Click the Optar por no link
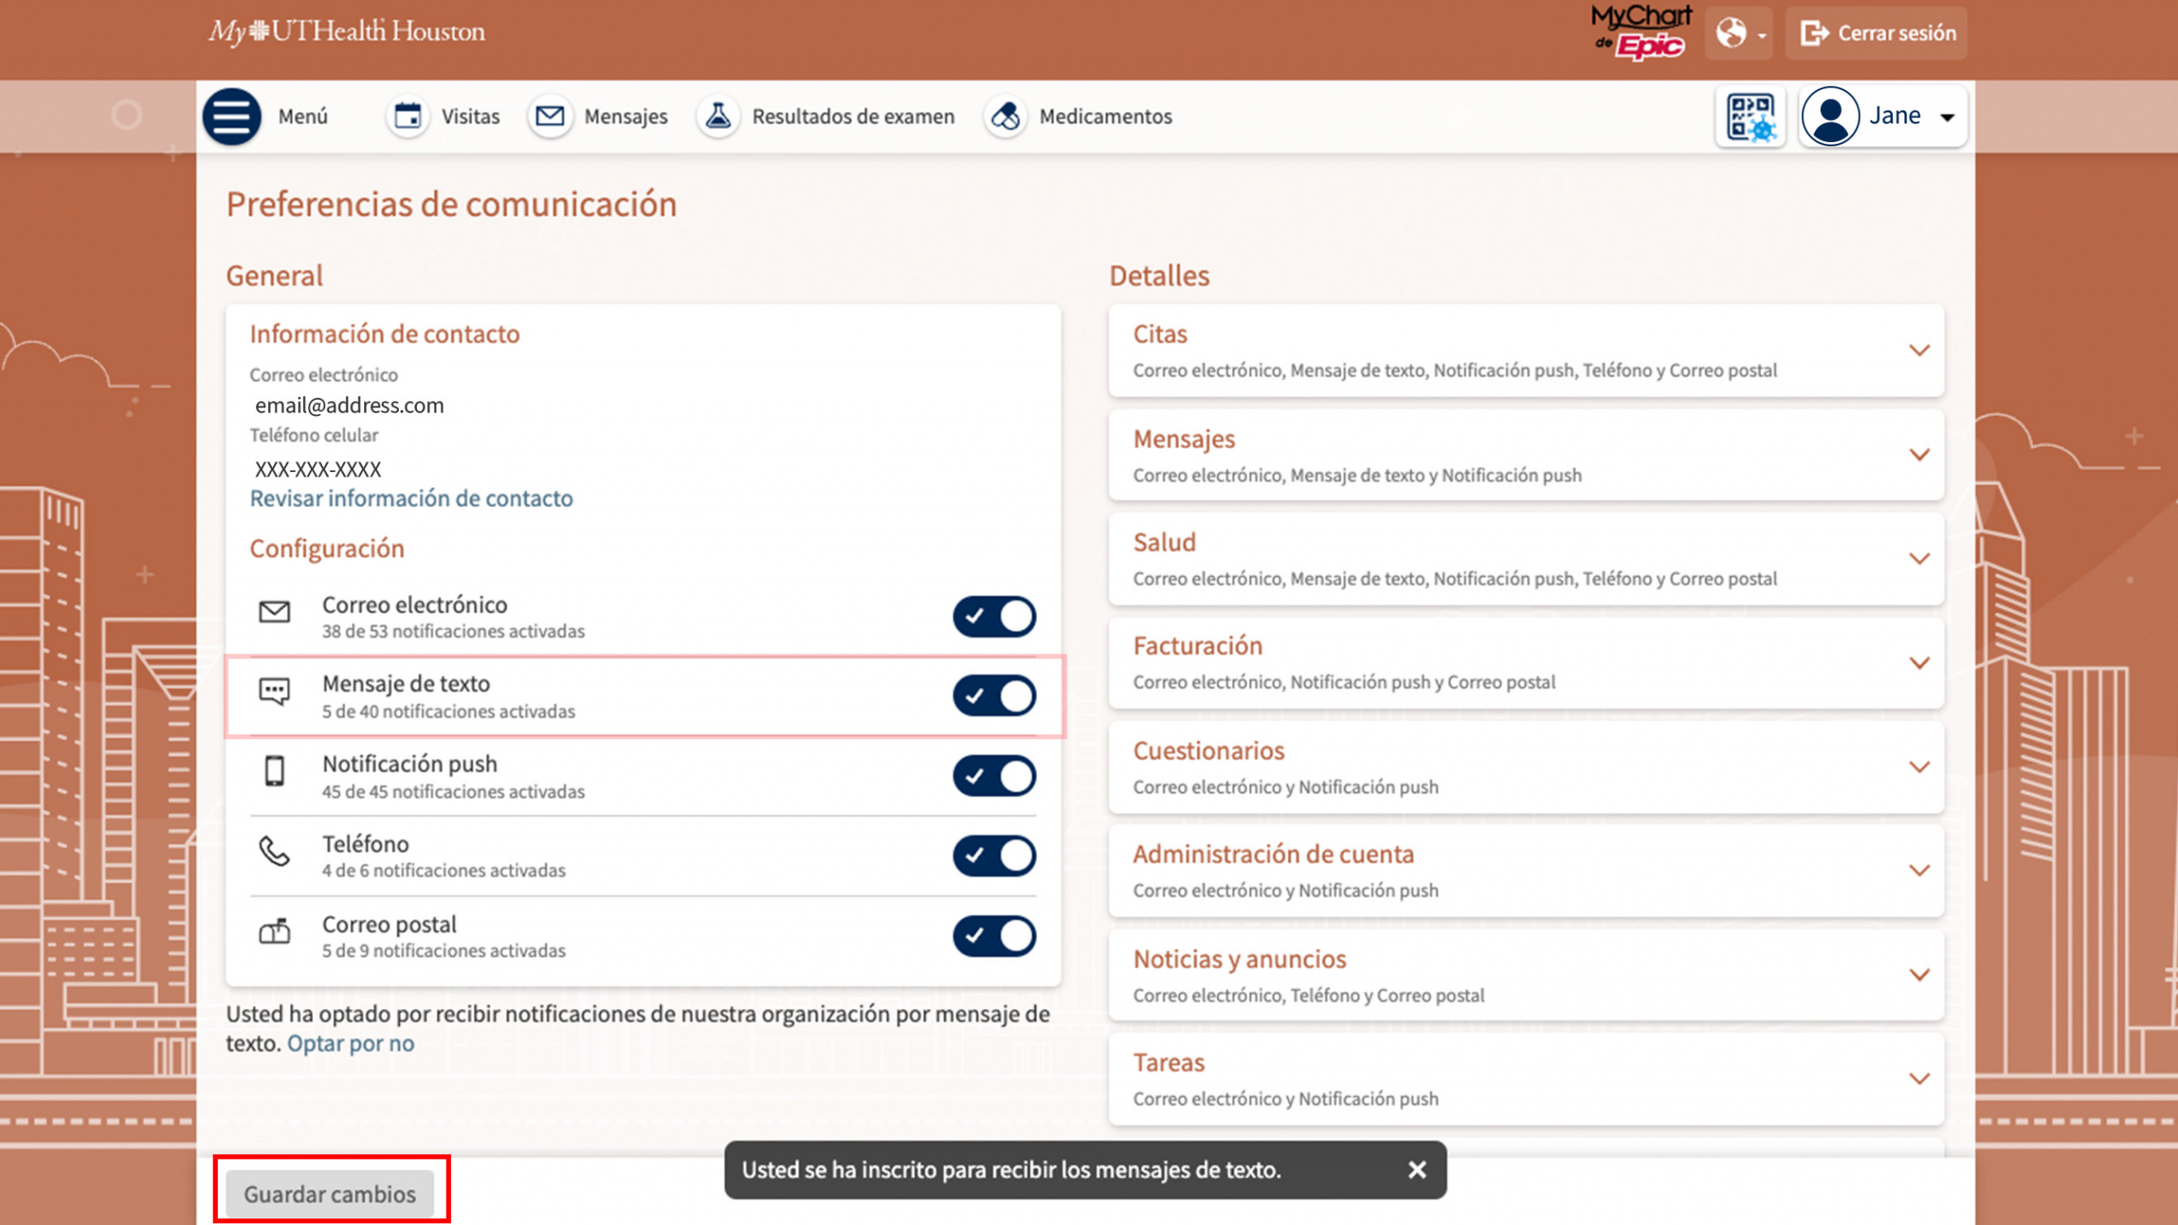This screenshot has height=1225, width=2178. click(351, 1043)
